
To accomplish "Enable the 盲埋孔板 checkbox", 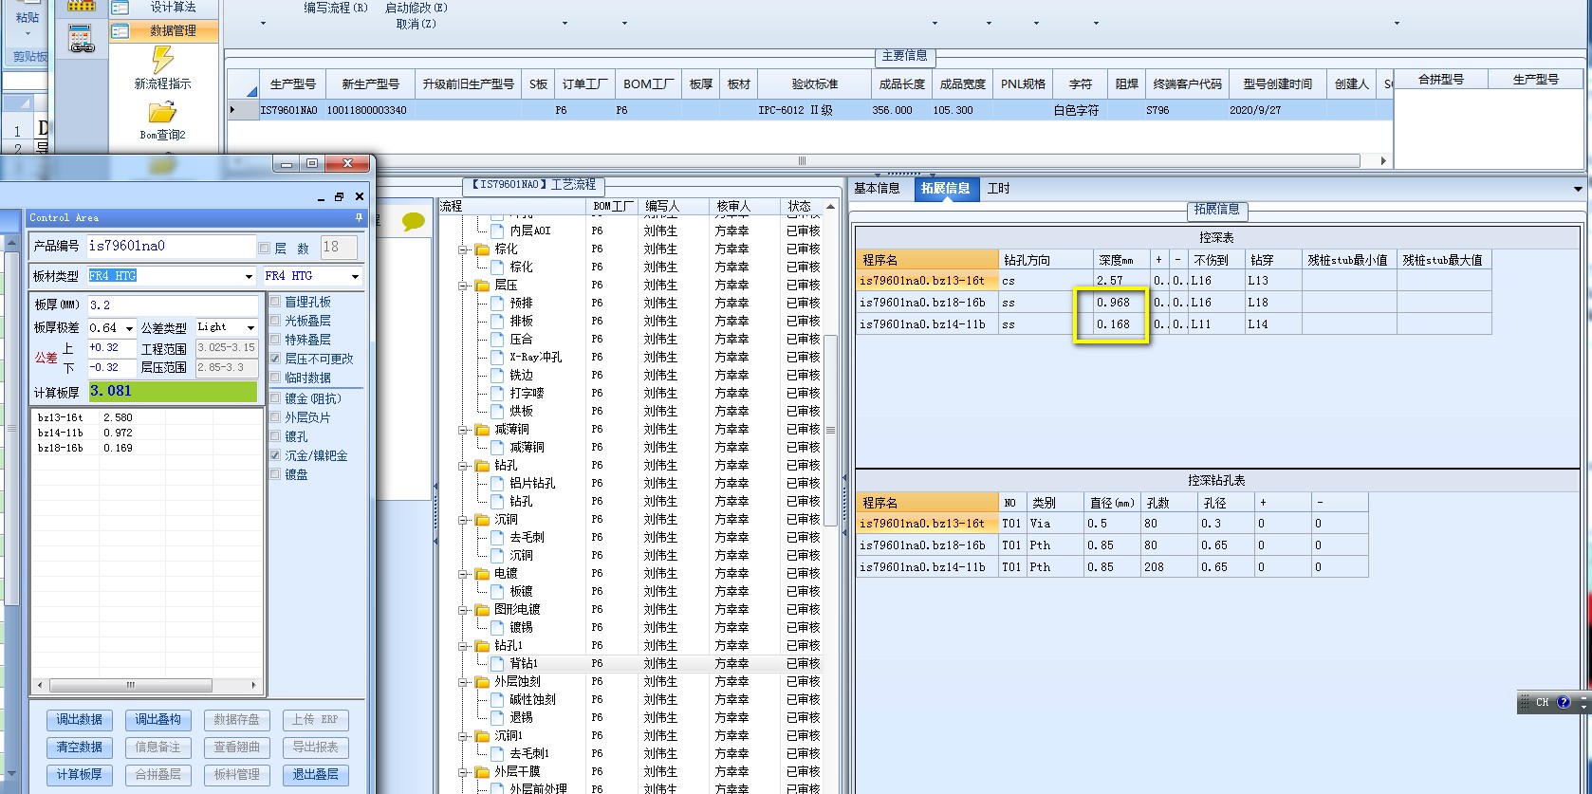I will pyautogui.click(x=275, y=302).
